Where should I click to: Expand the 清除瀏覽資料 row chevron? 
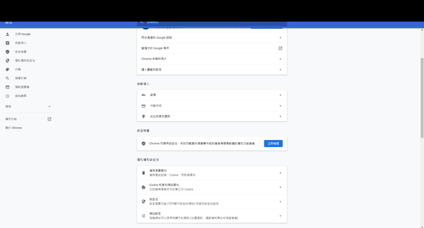(280, 173)
